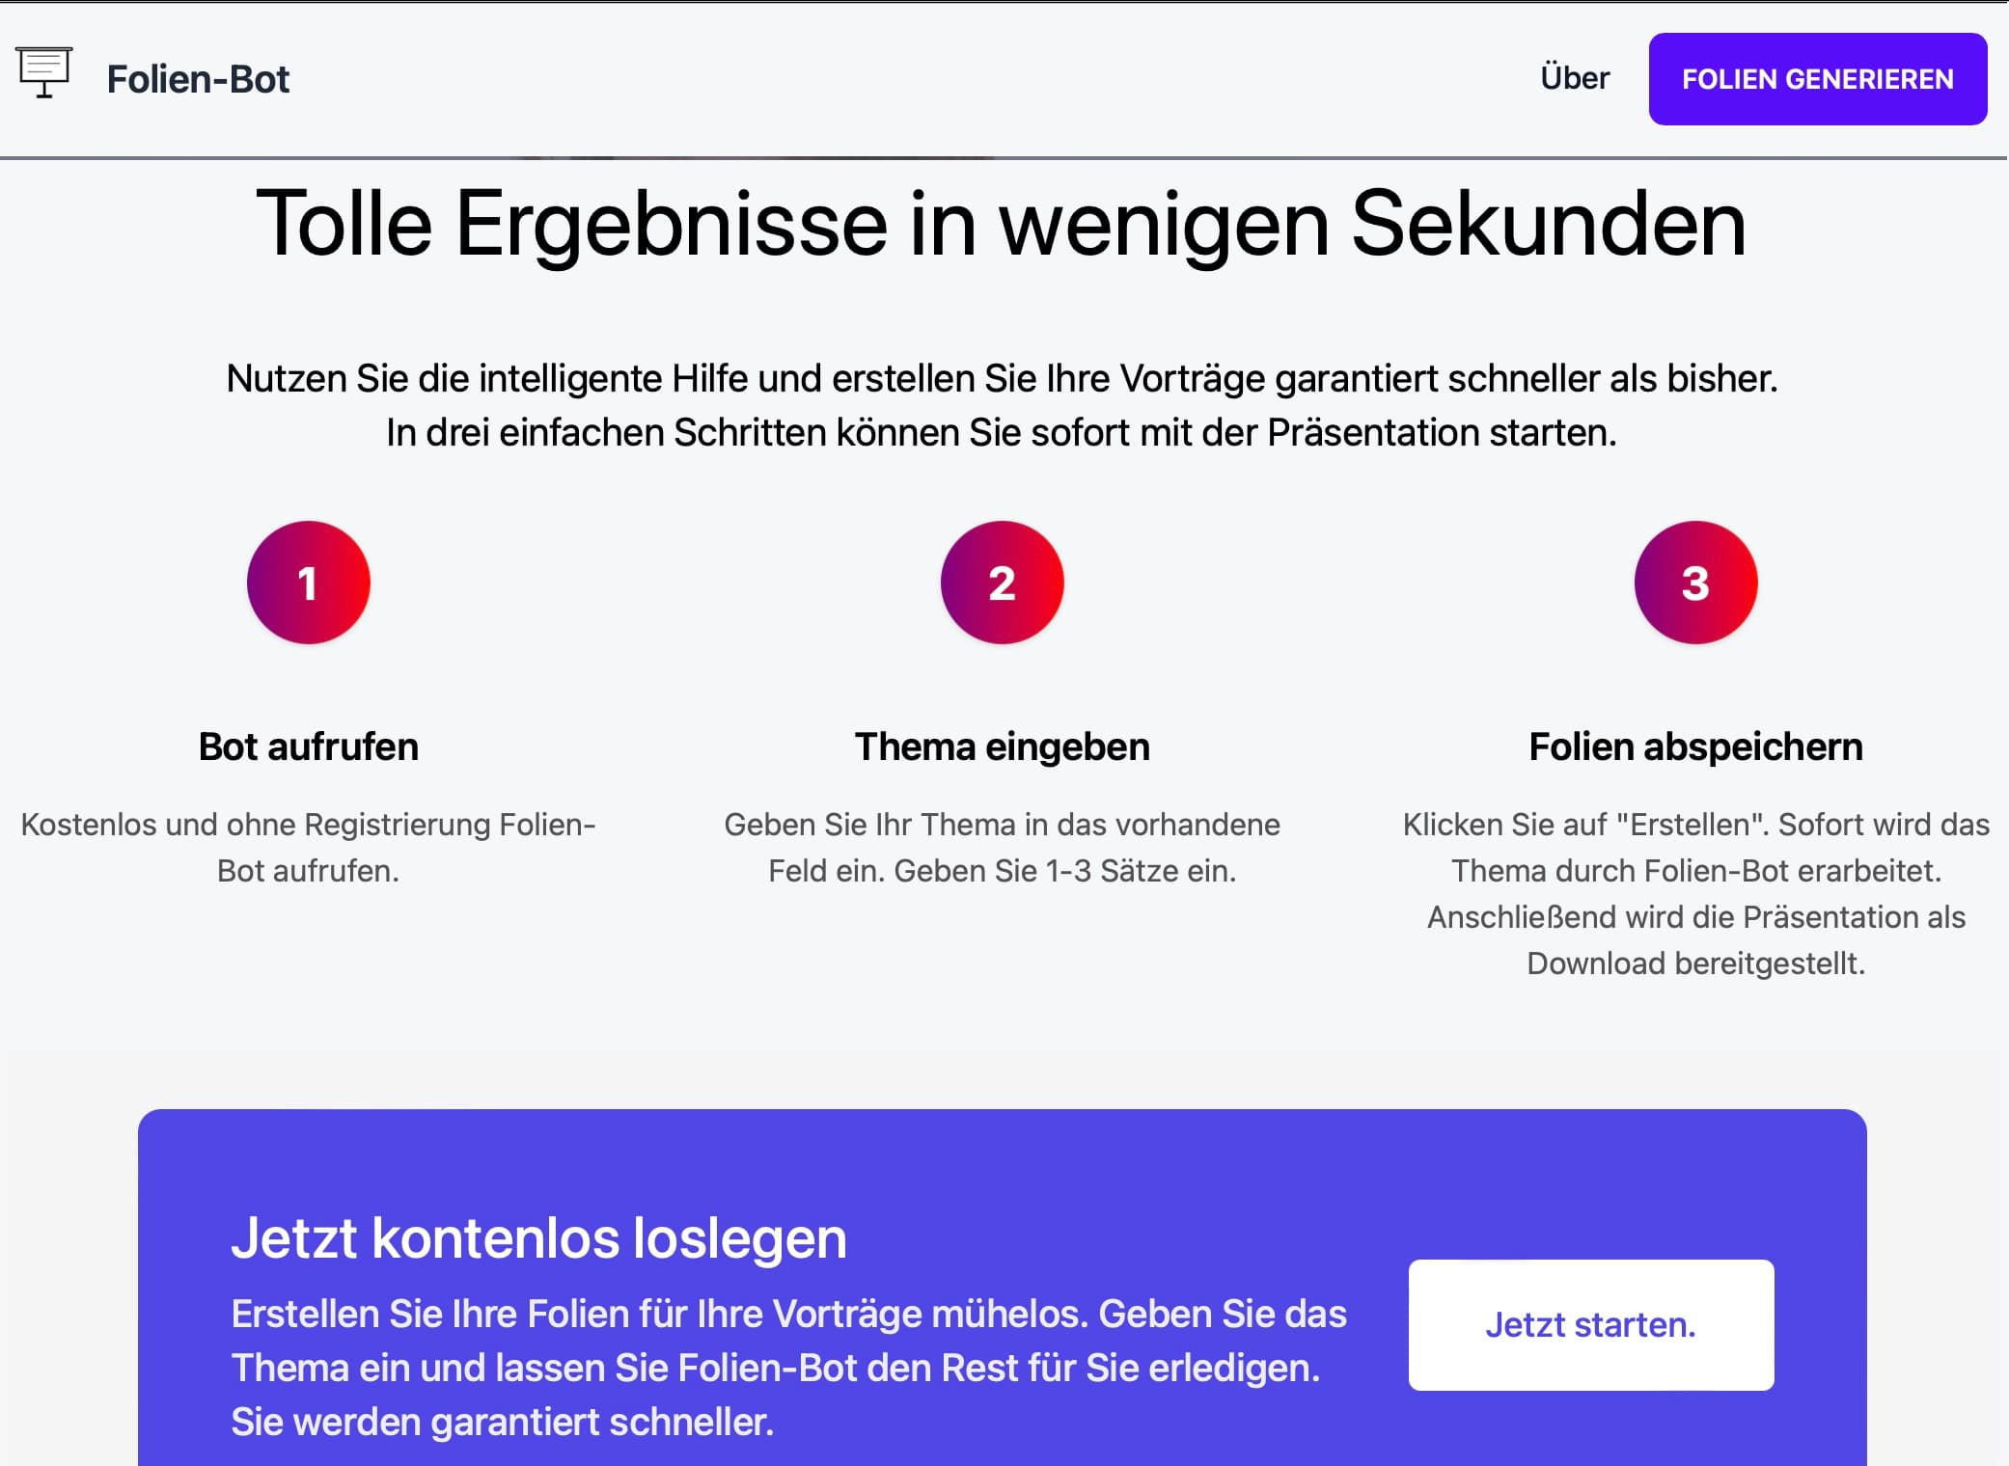
Task: Click the Folien abspeichern heading
Action: tap(1695, 747)
